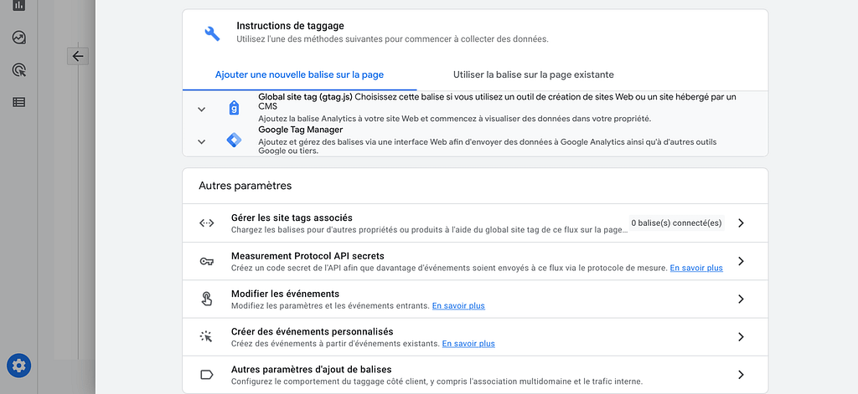Image resolution: width=858 pixels, height=394 pixels.
Task: Click the wrench icon for Instructions de taggage
Action: coord(212,33)
